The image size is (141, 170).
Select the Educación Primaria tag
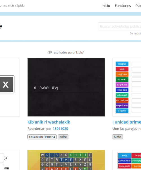pos(42,137)
